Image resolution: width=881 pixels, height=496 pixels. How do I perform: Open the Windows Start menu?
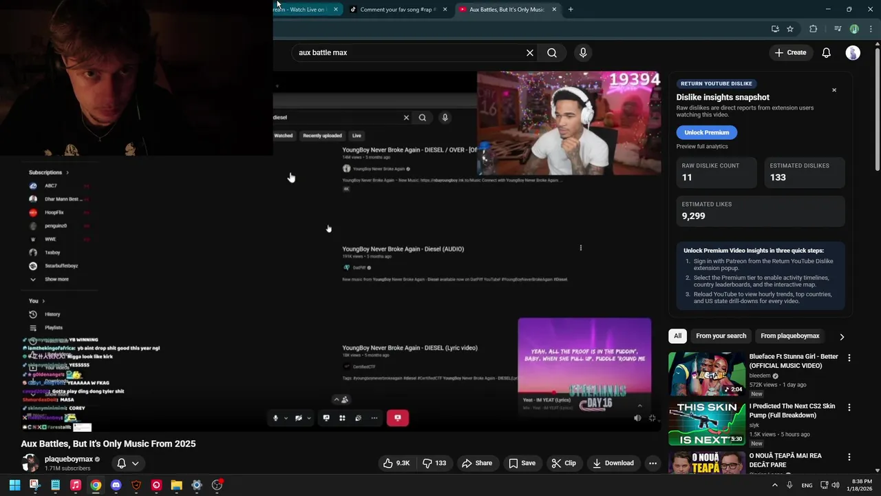click(14, 485)
